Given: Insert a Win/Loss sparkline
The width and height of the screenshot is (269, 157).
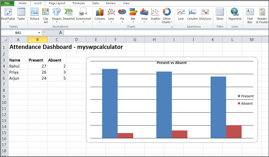Looking at the screenshot, I should point(206,15).
